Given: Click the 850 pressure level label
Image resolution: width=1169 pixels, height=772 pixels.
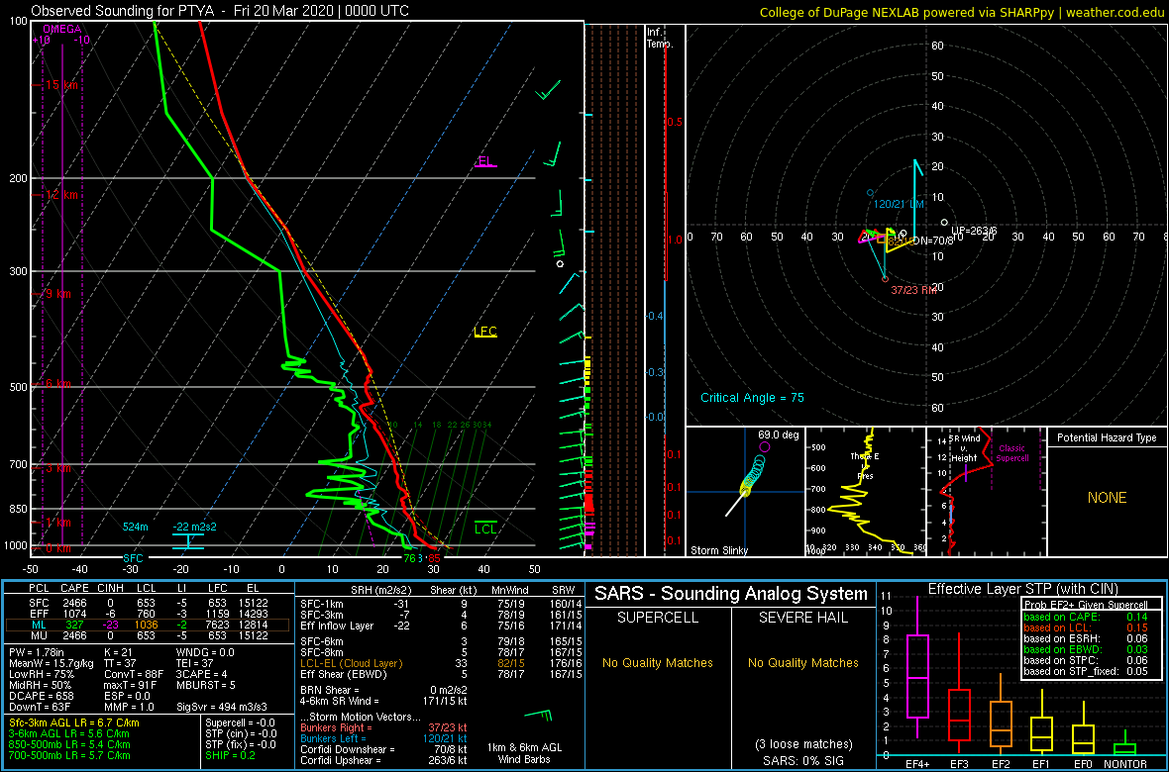Looking at the screenshot, I should 16,509.
